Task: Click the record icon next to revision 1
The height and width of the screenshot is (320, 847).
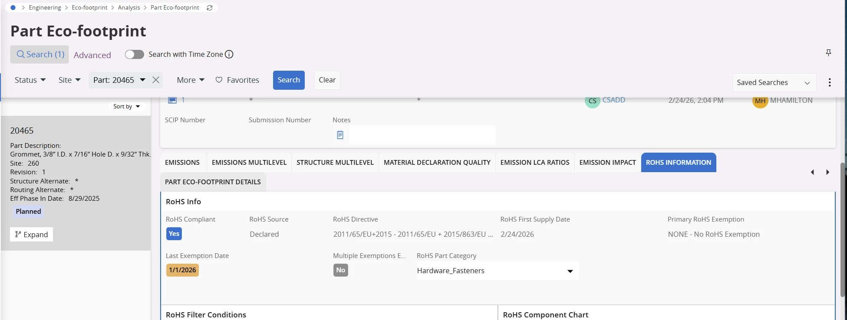Action: (172, 100)
